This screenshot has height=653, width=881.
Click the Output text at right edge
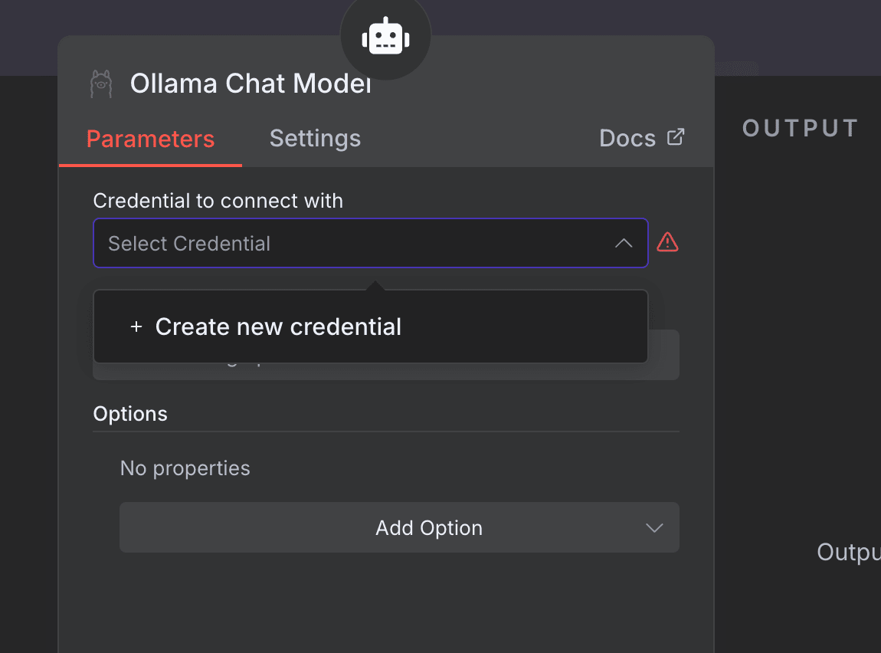848,552
